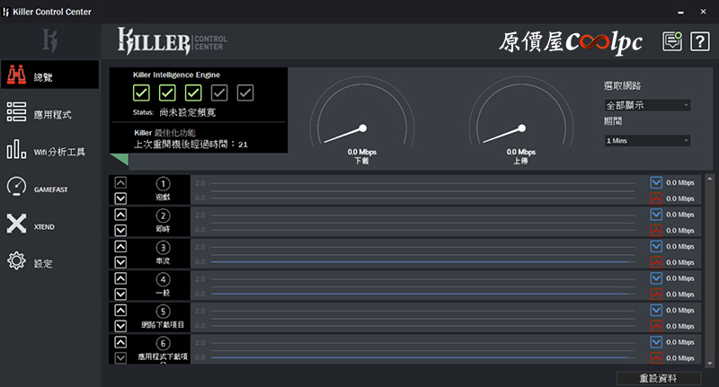Minimize the Killer Control Center window
The width and height of the screenshot is (719, 387).
click(x=681, y=12)
